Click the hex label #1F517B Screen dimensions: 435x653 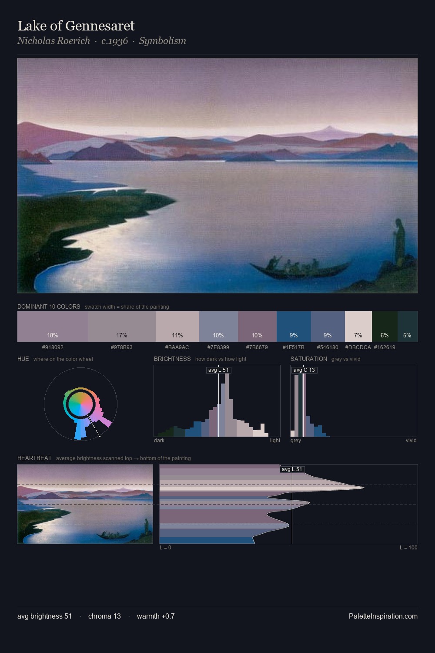[x=294, y=347]
